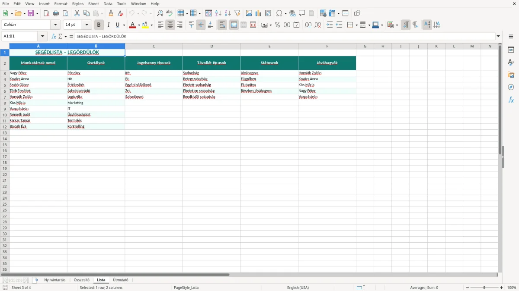Click the Insert Pivot Table icon
The image size is (519, 291).
pyautogui.click(x=268, y=13)
